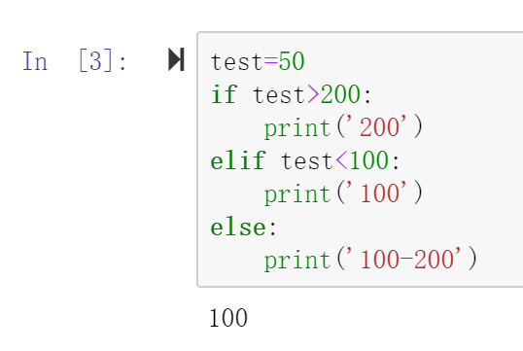The width and height of the screenshot is (523, 351).
Task: Click the empty area right of test=50
Action: pos(413,61)
